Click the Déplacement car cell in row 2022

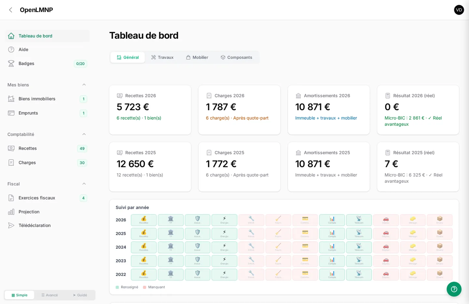tap(386, 275)
